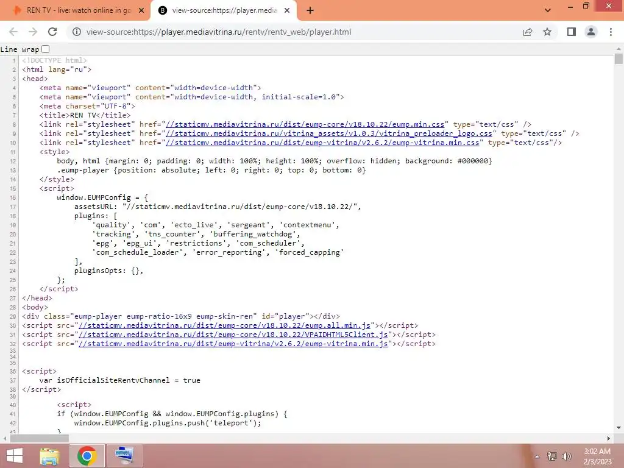Enable the Line wrap checkbox
This screenshot has height=468, width=624.
(45, 49)
